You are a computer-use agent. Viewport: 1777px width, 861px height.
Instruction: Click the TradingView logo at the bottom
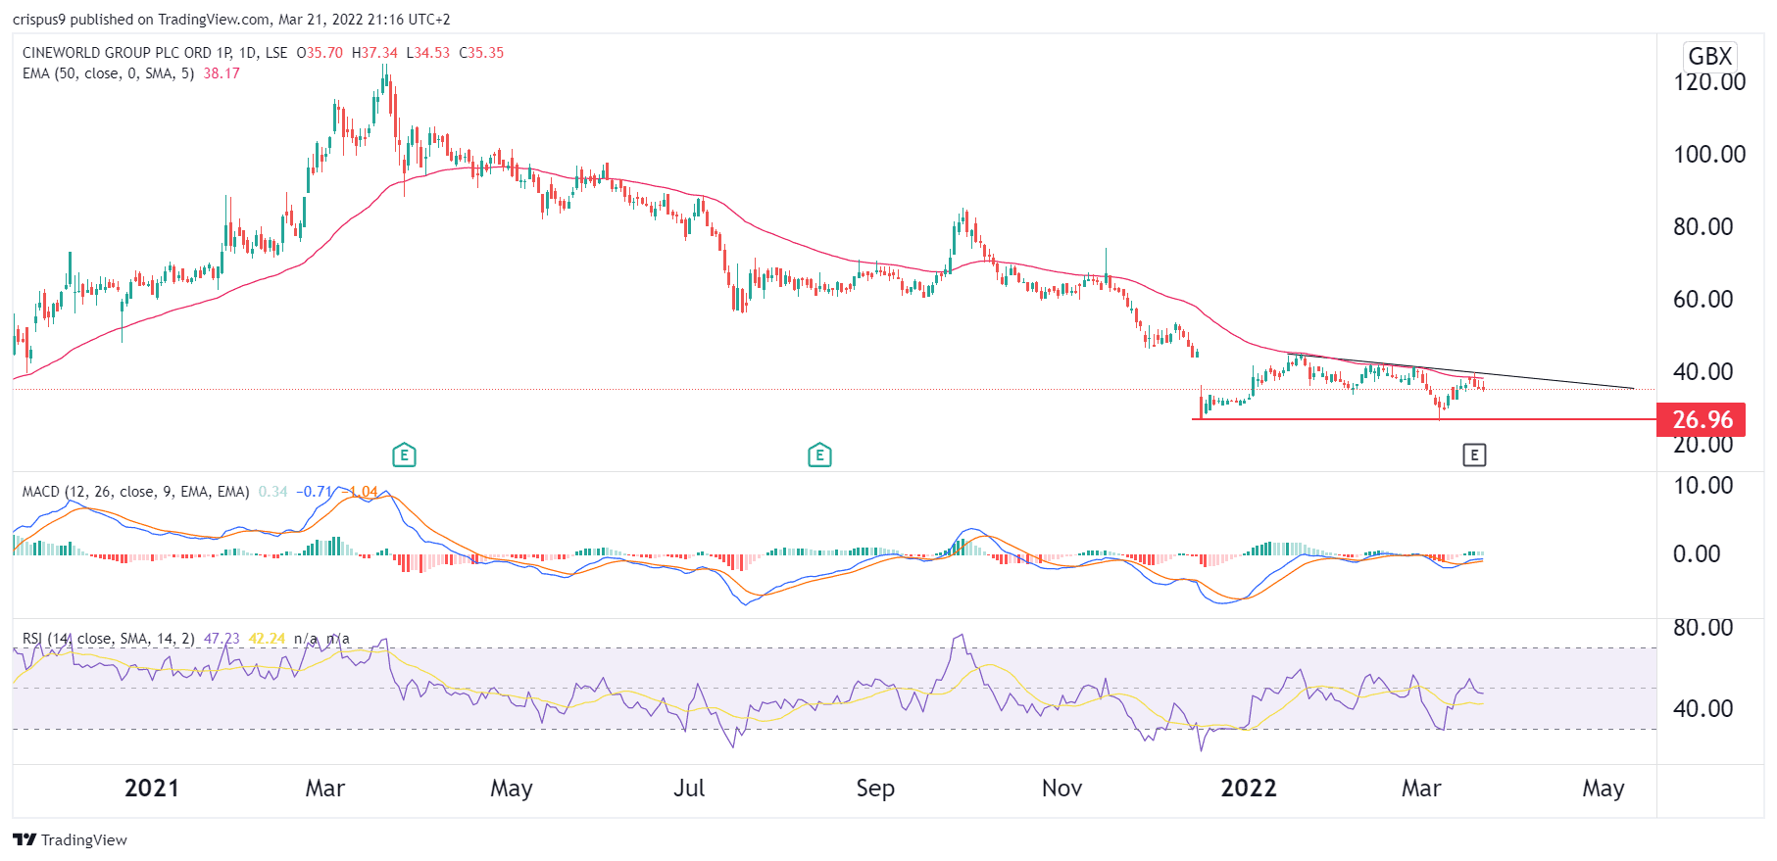point(71,839)
